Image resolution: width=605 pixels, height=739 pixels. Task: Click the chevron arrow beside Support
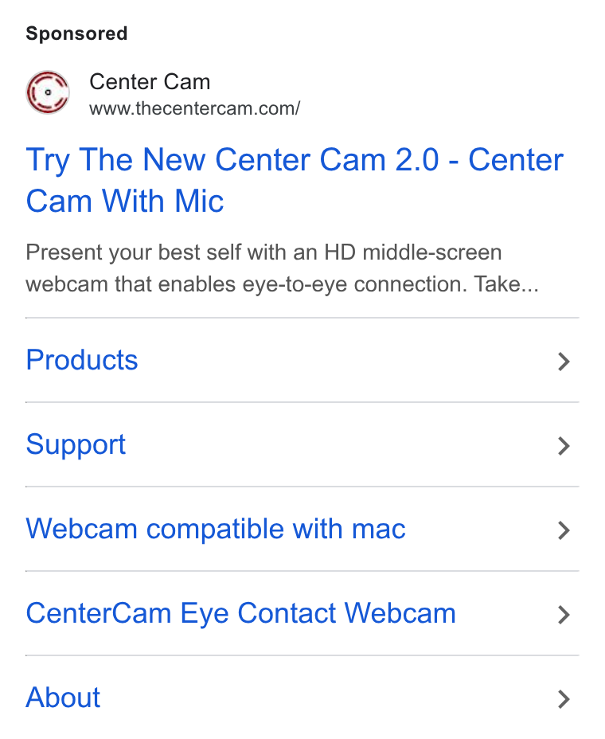point(564,446)
